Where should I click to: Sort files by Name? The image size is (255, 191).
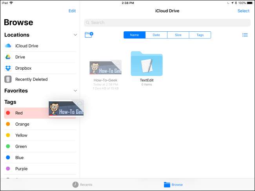pyautogui.click(x=135, y=35)
